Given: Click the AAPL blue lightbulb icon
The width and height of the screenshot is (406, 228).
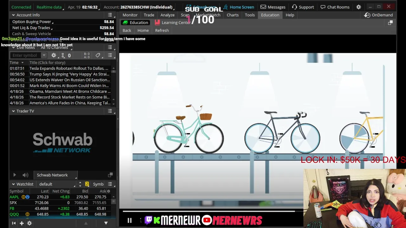Looking at the screenshot, I should (x=27, y=197).
